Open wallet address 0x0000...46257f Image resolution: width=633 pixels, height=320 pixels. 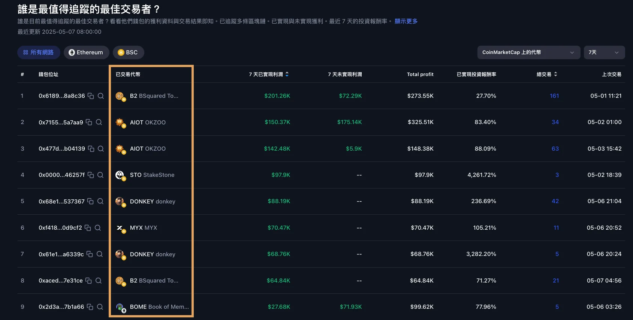(62, 175)
